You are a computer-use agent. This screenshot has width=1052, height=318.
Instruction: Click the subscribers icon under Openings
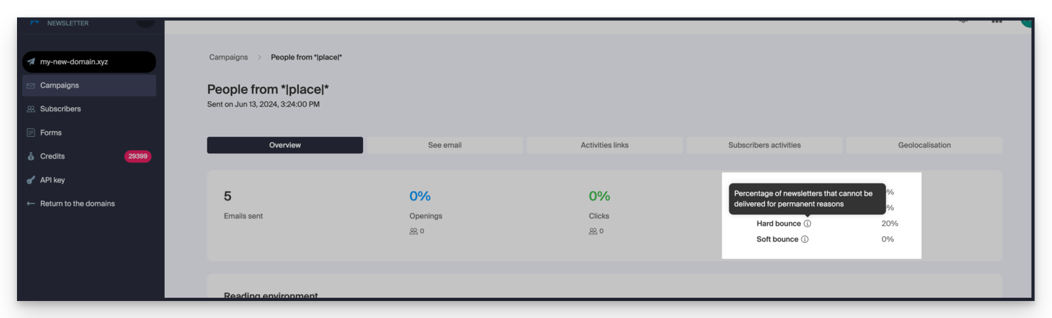(x=413, y=232)
